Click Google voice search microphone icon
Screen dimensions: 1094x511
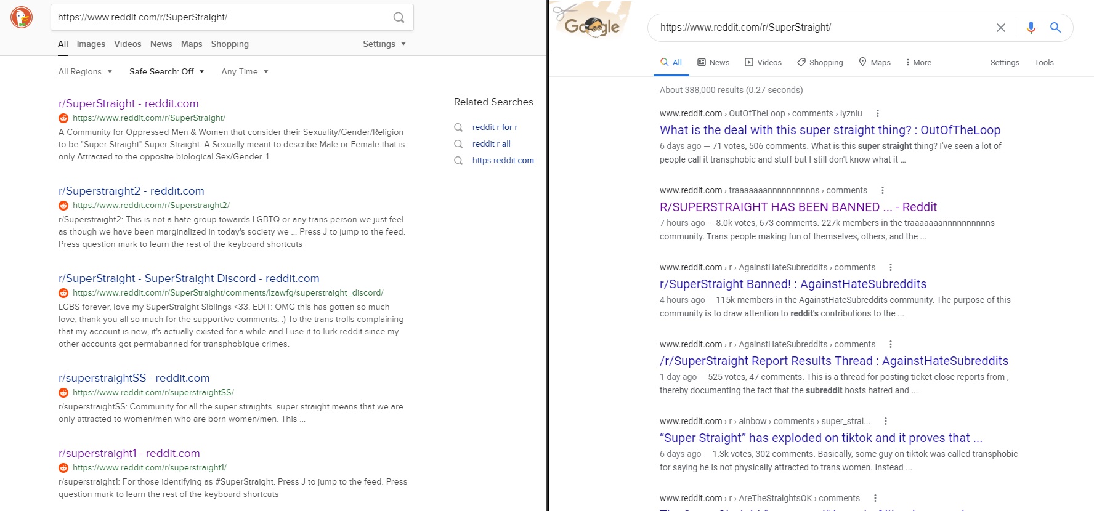point(1031,28)
